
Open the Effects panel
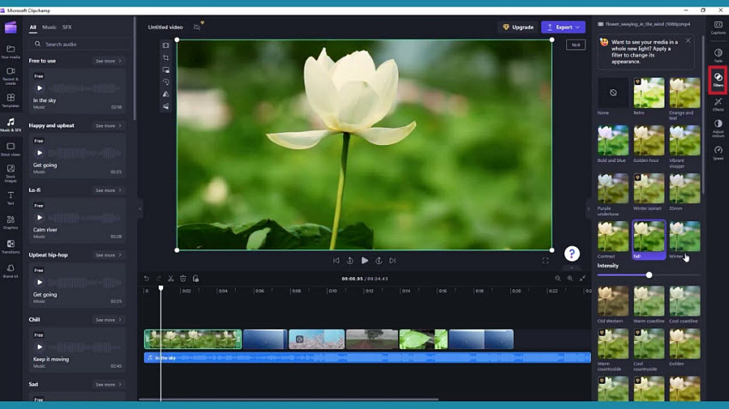(718, 104)
